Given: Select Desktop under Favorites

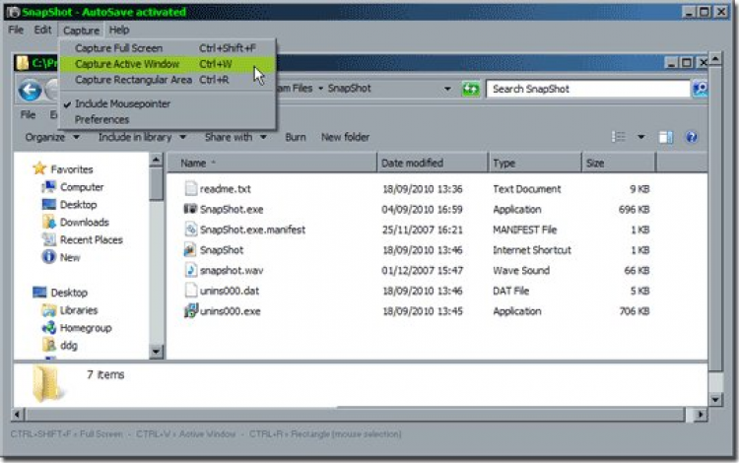Looking at the screenshot, I should (78, 205).
